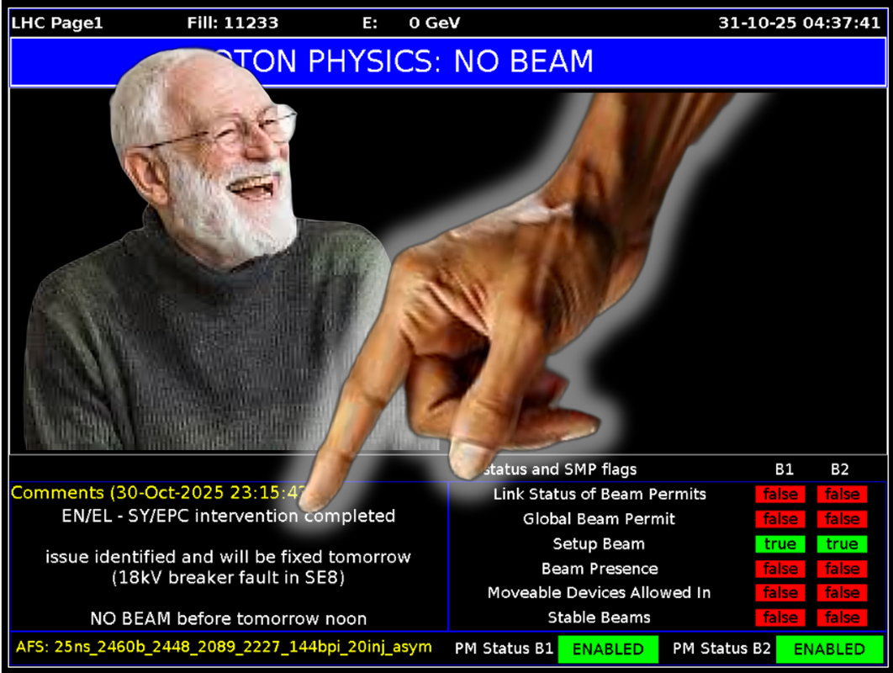Click the Stable Beams B2 false flag
Image resolution: width=893 pixels, height=673 pixels.
[842, 618]
